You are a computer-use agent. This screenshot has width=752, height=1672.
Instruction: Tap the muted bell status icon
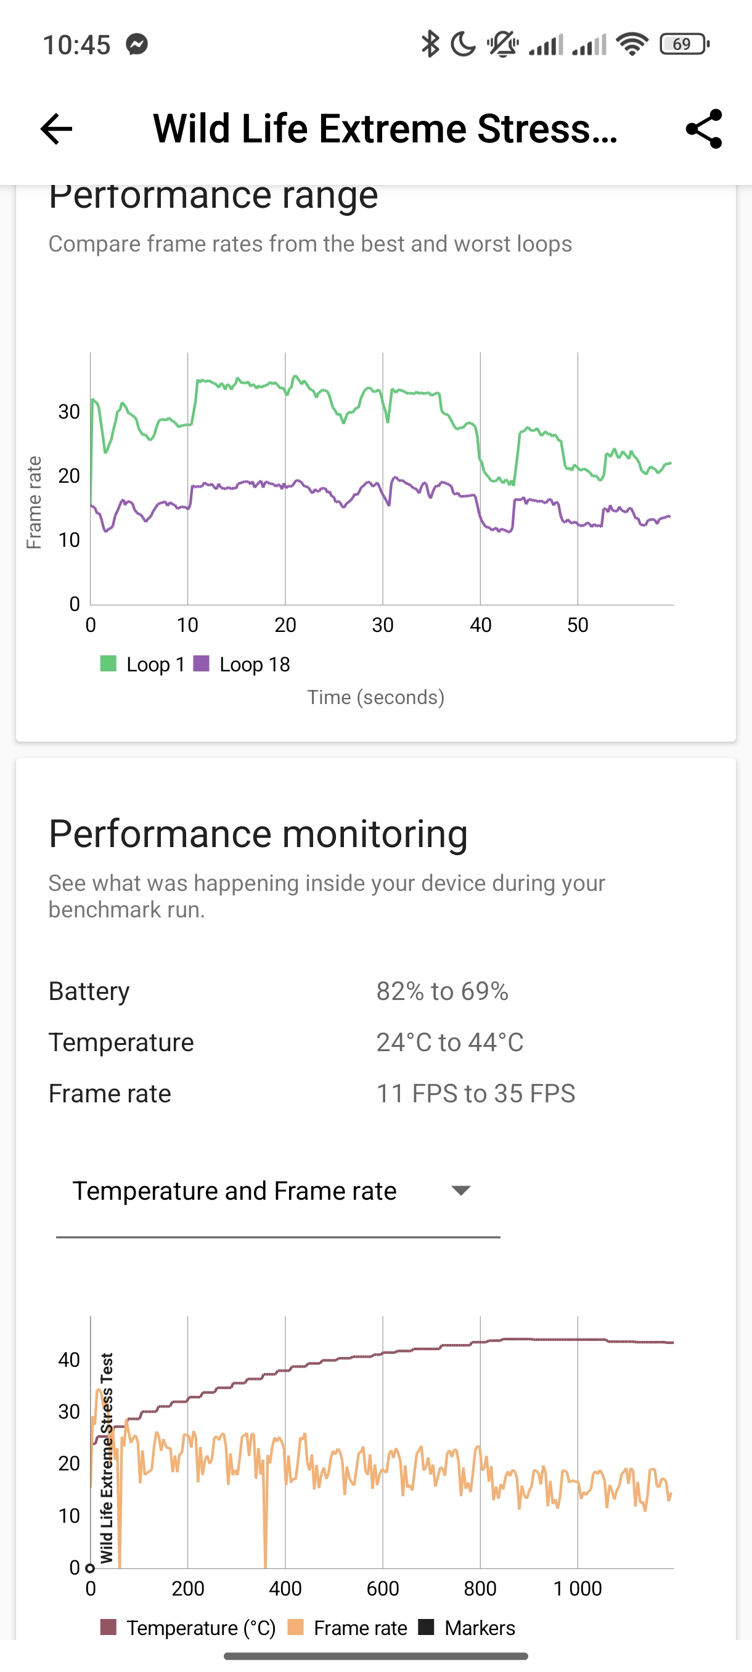[502, 44]
